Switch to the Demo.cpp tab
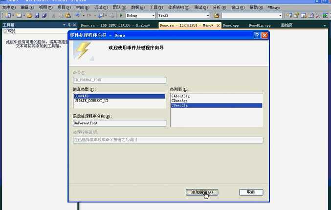 [231, 25]
